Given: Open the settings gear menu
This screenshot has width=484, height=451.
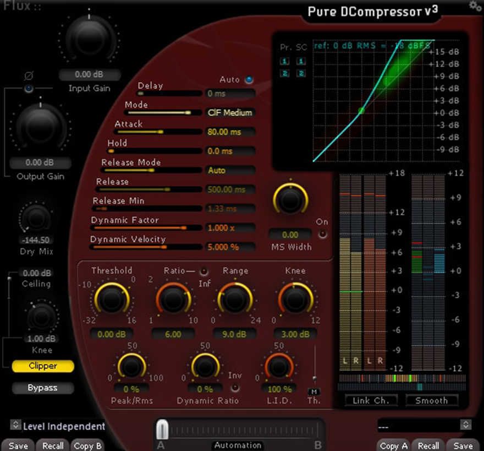Looking at the screenshot, I should [x=474, y=7].
